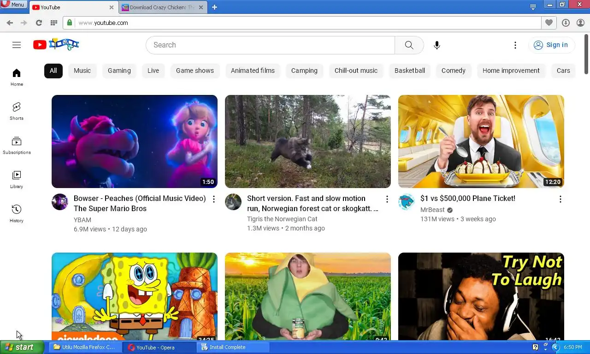This screenshot has height=354, width=590.
Task: Open the MrBeast channel name link
Action: click(x=432, y=210)
